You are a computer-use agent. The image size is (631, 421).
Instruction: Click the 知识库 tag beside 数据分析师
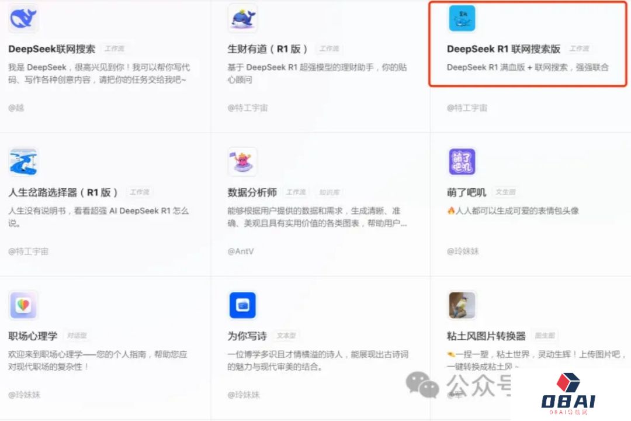pos(330,192)
